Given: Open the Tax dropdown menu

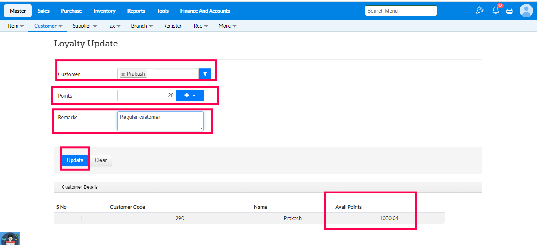Looking at the screenshot, I should pos(114,26).
